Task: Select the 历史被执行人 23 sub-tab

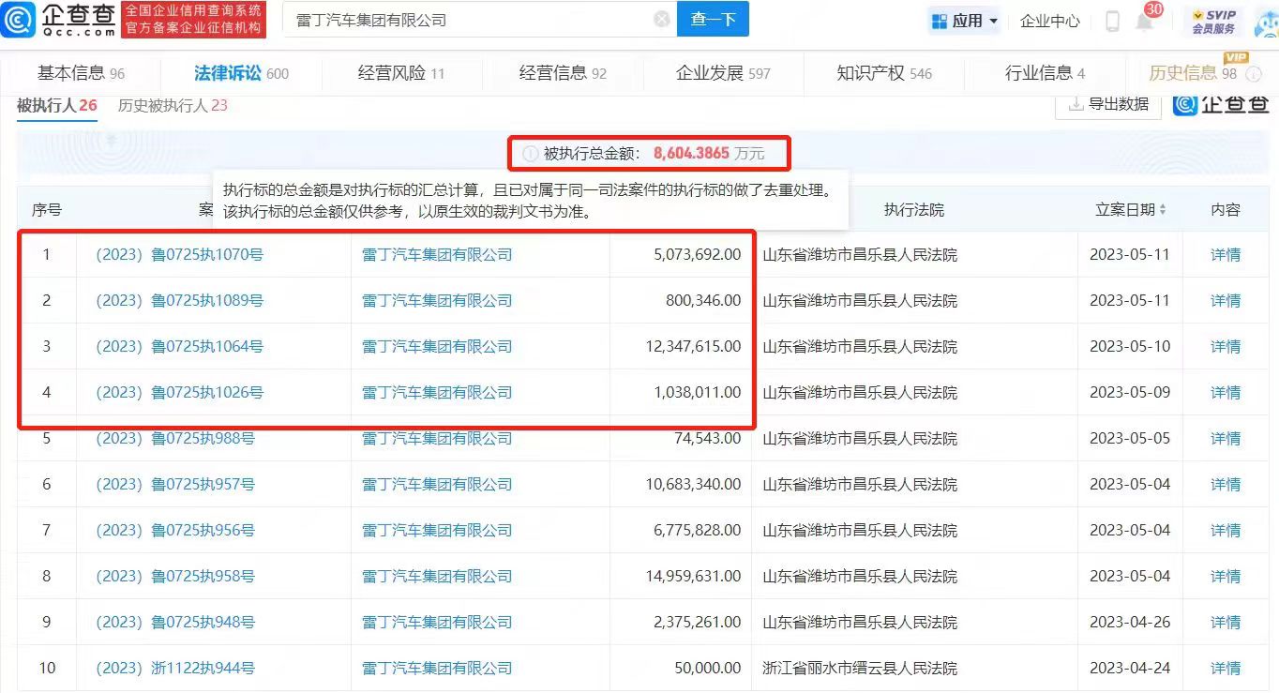Action: click(x=173, y=105)
